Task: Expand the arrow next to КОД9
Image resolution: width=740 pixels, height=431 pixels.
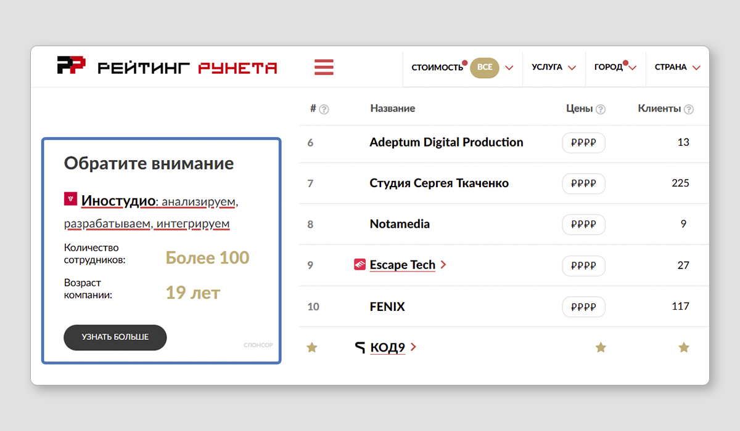Action: pyautogui.click(x=413, y=347)
